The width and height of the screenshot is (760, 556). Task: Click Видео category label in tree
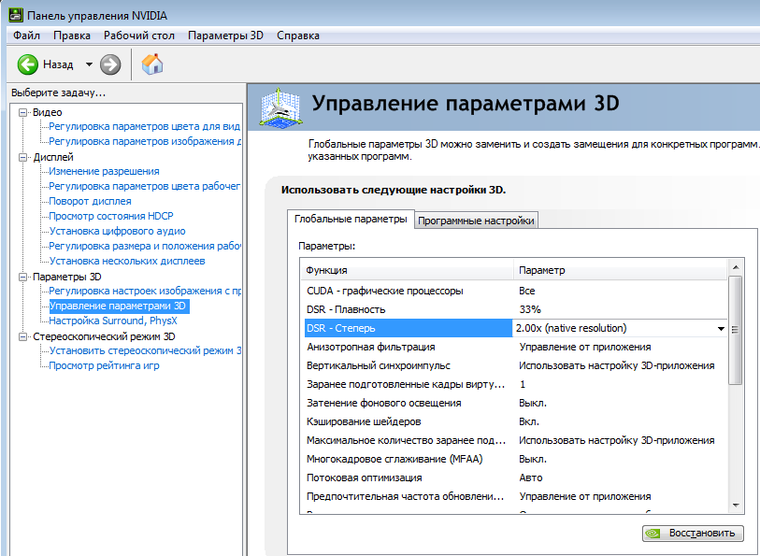(48, 112)
